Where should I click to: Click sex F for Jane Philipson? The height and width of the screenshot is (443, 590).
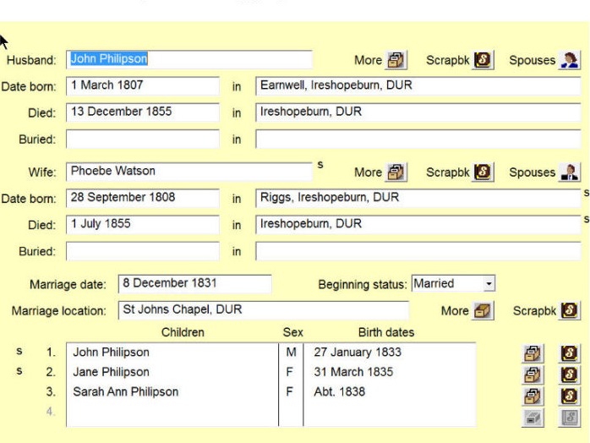tap(289, 372)
